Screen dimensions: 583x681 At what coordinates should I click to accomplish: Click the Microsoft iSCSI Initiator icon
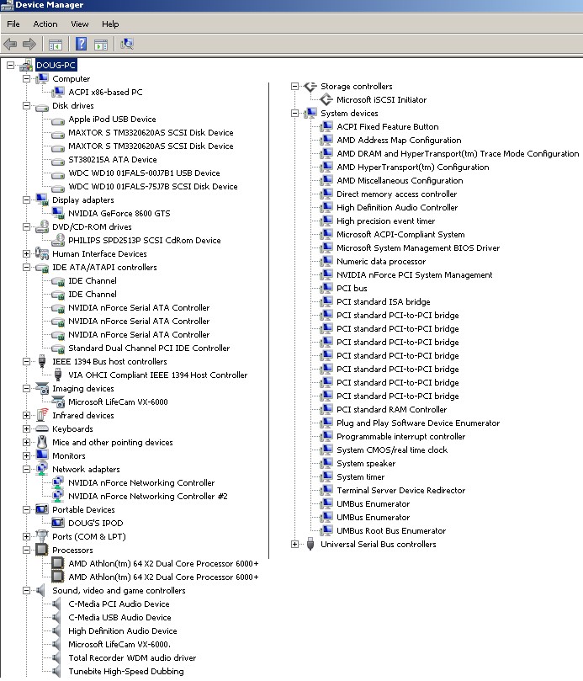(326, 99)
